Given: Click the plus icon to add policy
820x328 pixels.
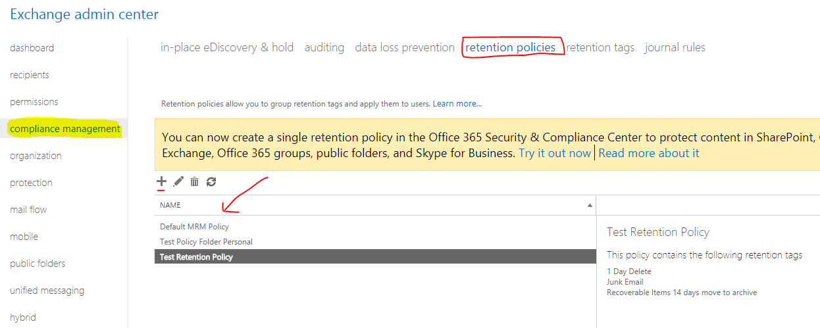Looking at the screenshot, I should [x=161, y=181].
